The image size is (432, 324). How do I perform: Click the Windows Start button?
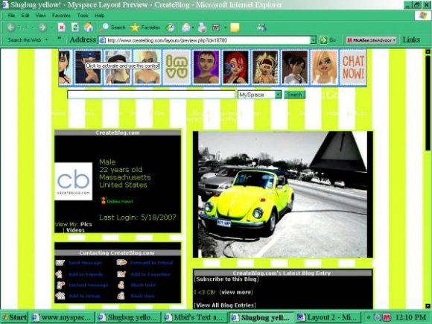point(15,317)
